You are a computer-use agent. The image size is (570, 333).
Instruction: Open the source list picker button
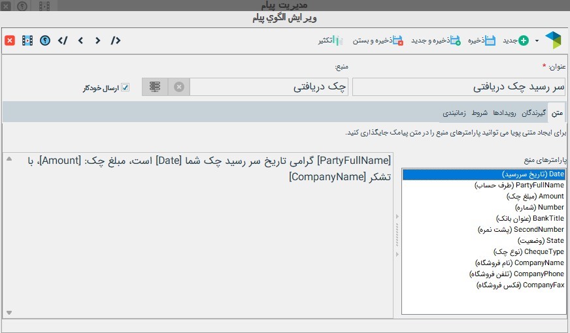point(155,87)
